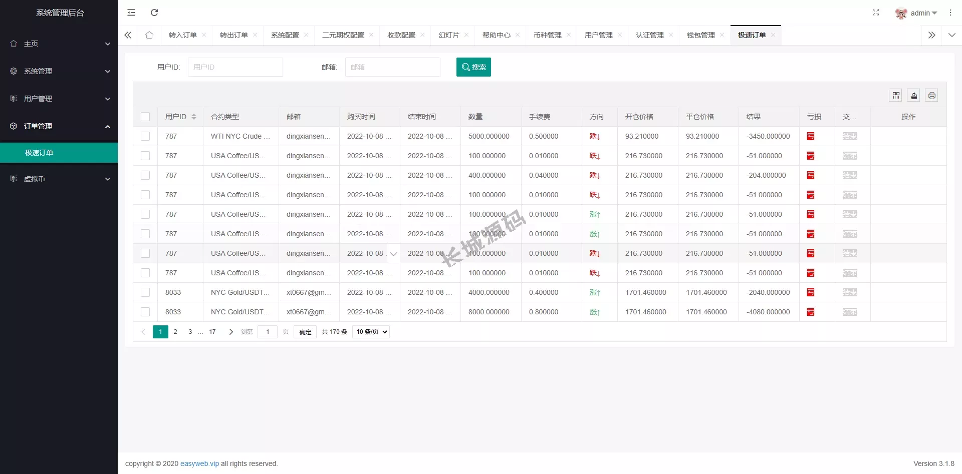Go to page 17
The width and height of the screenshot is (962, 474).
tap(212, 332)
